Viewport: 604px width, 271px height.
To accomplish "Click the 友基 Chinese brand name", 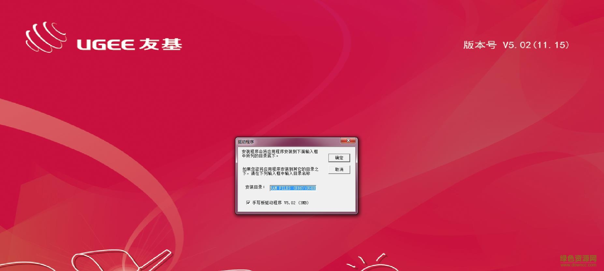I will pyautogui.click(x=160, y=45).
